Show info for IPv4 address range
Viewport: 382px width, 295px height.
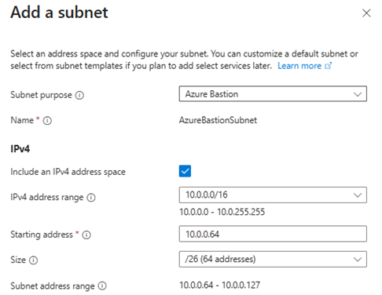[91, 198]
